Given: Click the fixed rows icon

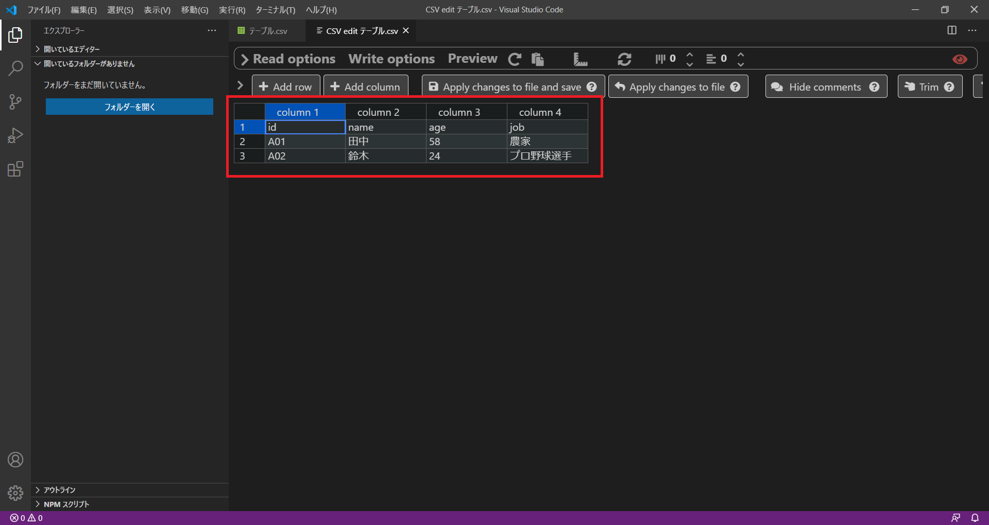Looking at the screenshot, I should click(711, 59).
